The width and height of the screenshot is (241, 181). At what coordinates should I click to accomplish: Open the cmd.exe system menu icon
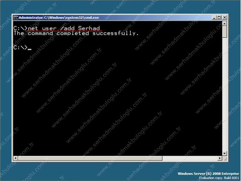[15, 18]
